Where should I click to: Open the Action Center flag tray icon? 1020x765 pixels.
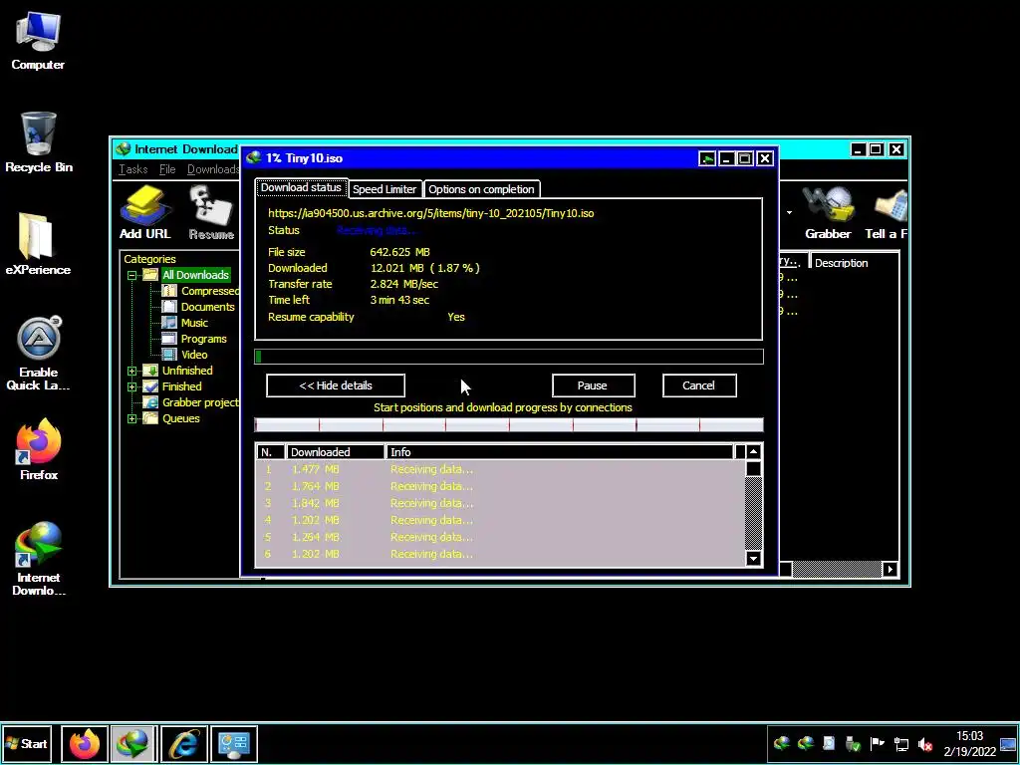click(877, 744)
